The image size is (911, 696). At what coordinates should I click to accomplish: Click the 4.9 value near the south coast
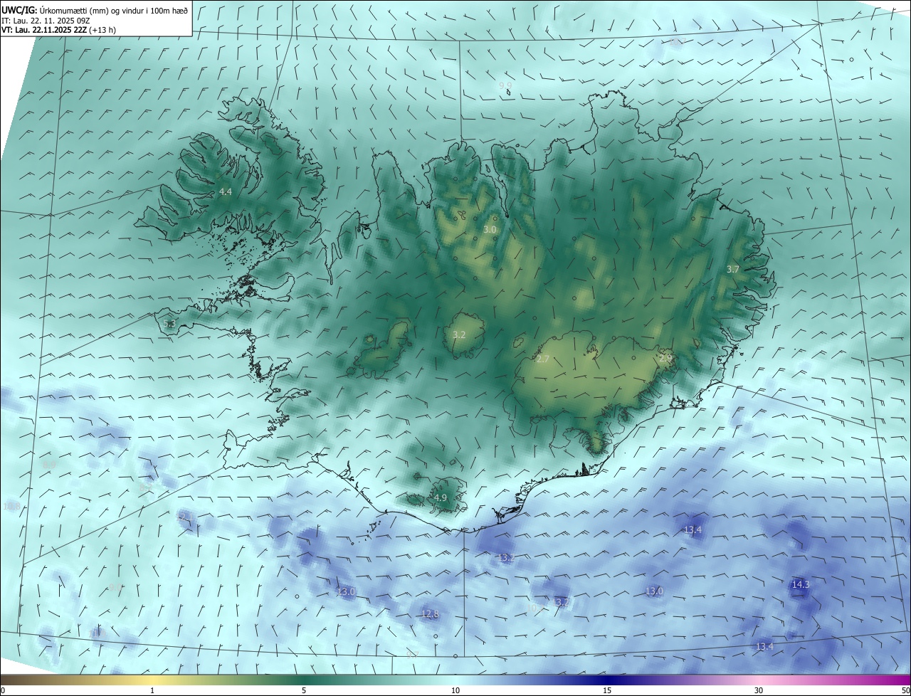click(440, 497)
